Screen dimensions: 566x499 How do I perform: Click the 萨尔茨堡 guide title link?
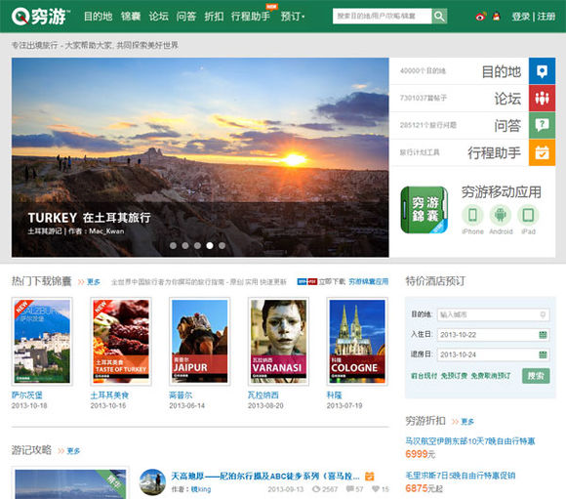[27, 395]
